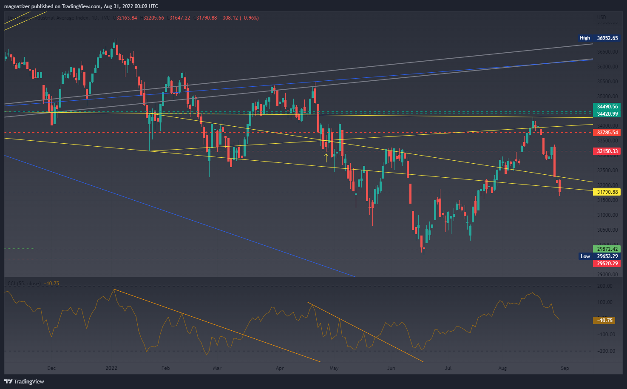Click the Jun marker on the time axis
The width and height of the screenshot is (627, 389).
391,368
